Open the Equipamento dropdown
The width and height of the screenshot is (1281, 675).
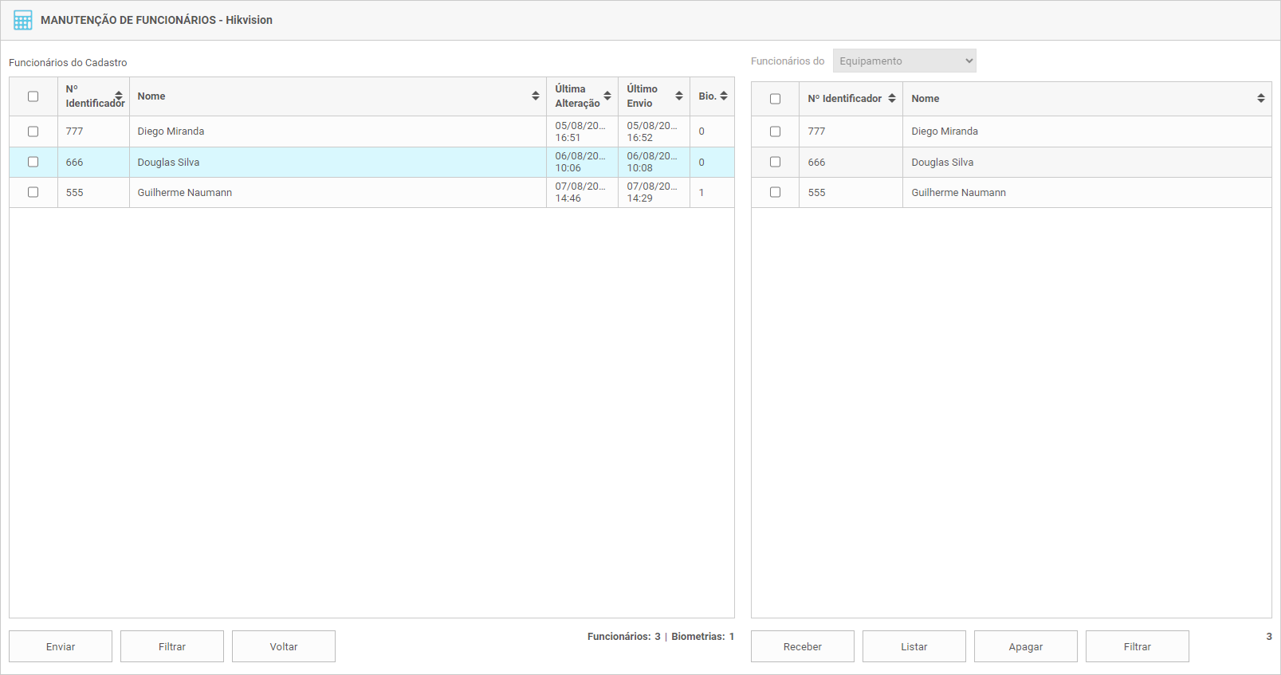[904, 61]
